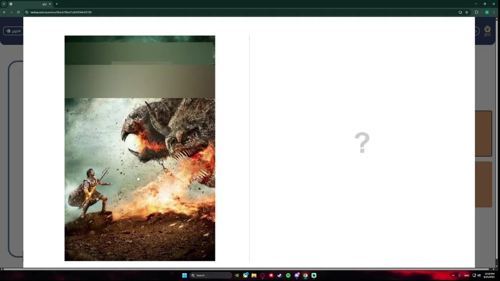Screen dimensions: 500x281
Task: Click the Tarbaa logo icon
Action: click(487, 31)
